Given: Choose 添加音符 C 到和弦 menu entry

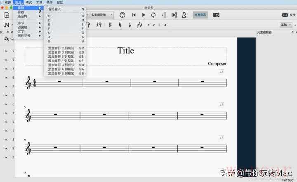Looking at the screenshot, I should tap(62, 48).
